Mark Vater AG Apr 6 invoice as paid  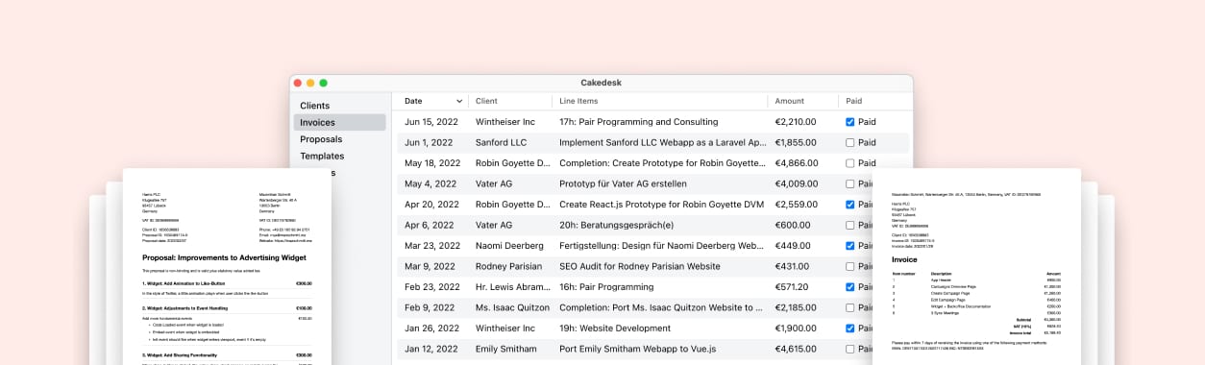tap(850, 225)
